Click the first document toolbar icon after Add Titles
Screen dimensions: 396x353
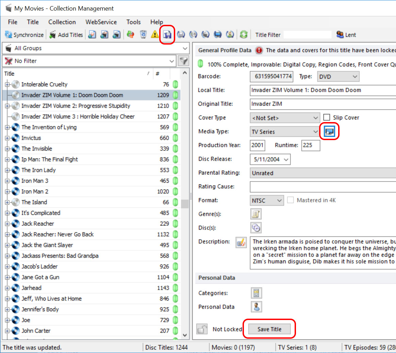click(x=92, y=35)
